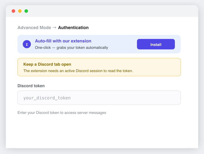Maximize window using the green button
This screenshot has width=204, height=154.
tap(26, 11)
